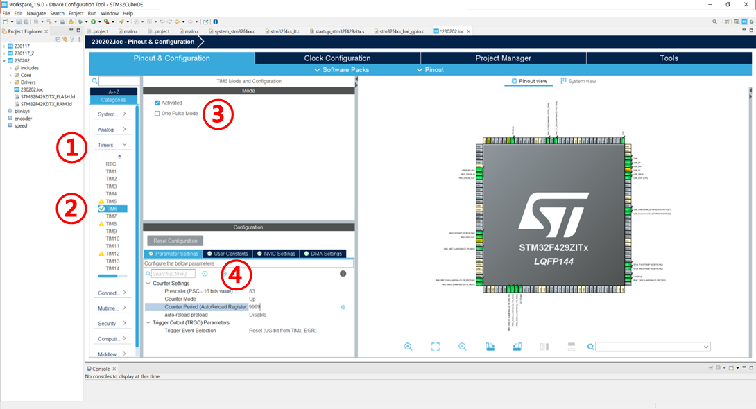Switch to Clock Configuration tab
This screenshot has width=756, height=409.
[x=338, y=58]
